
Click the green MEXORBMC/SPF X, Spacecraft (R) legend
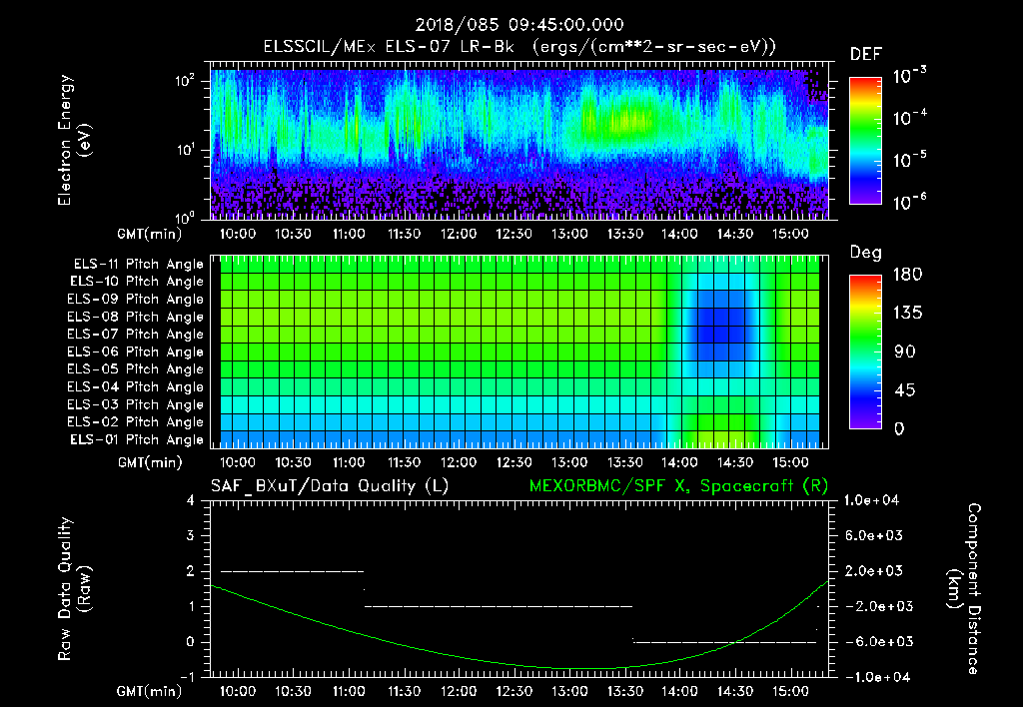point(678,486)
